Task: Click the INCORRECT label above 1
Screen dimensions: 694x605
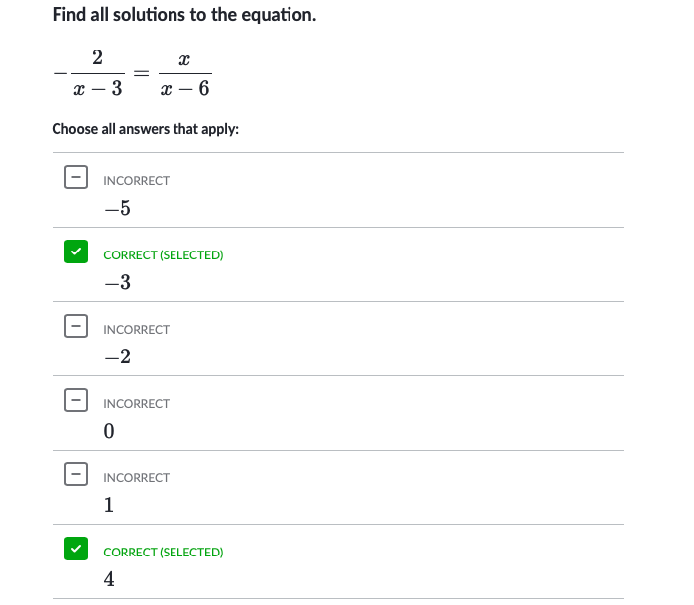Action: coord(136,478)
